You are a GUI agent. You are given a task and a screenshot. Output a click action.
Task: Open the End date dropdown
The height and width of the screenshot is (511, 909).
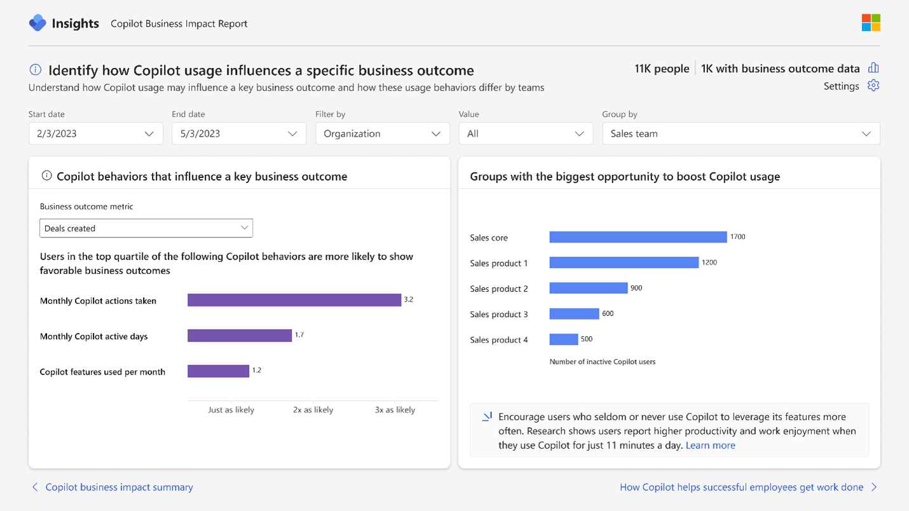click(x=238, y=133)
